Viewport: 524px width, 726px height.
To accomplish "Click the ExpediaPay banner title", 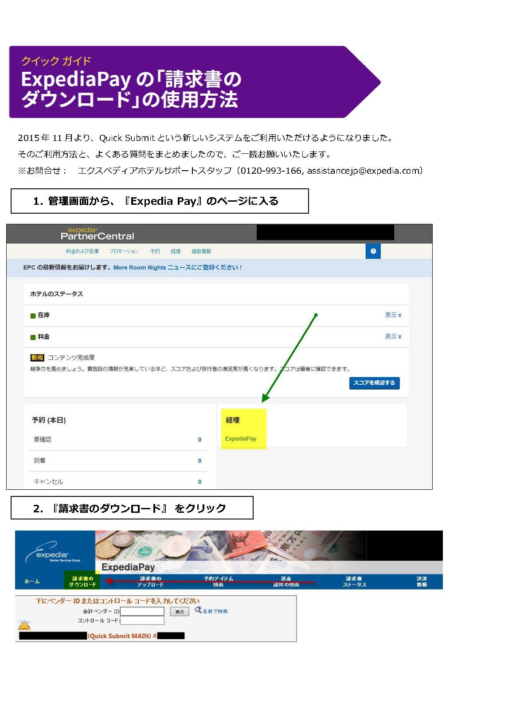I will coord(128,567).
